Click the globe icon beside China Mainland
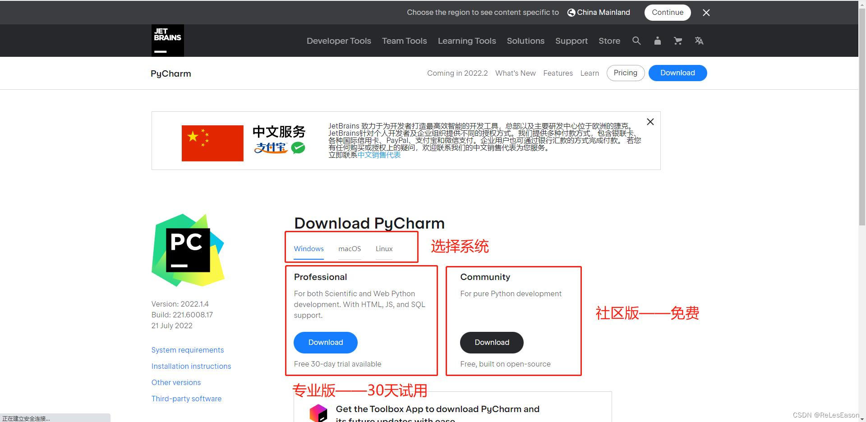Image resolution: width=866 pixels, height=422 pixels. [571, 13]
